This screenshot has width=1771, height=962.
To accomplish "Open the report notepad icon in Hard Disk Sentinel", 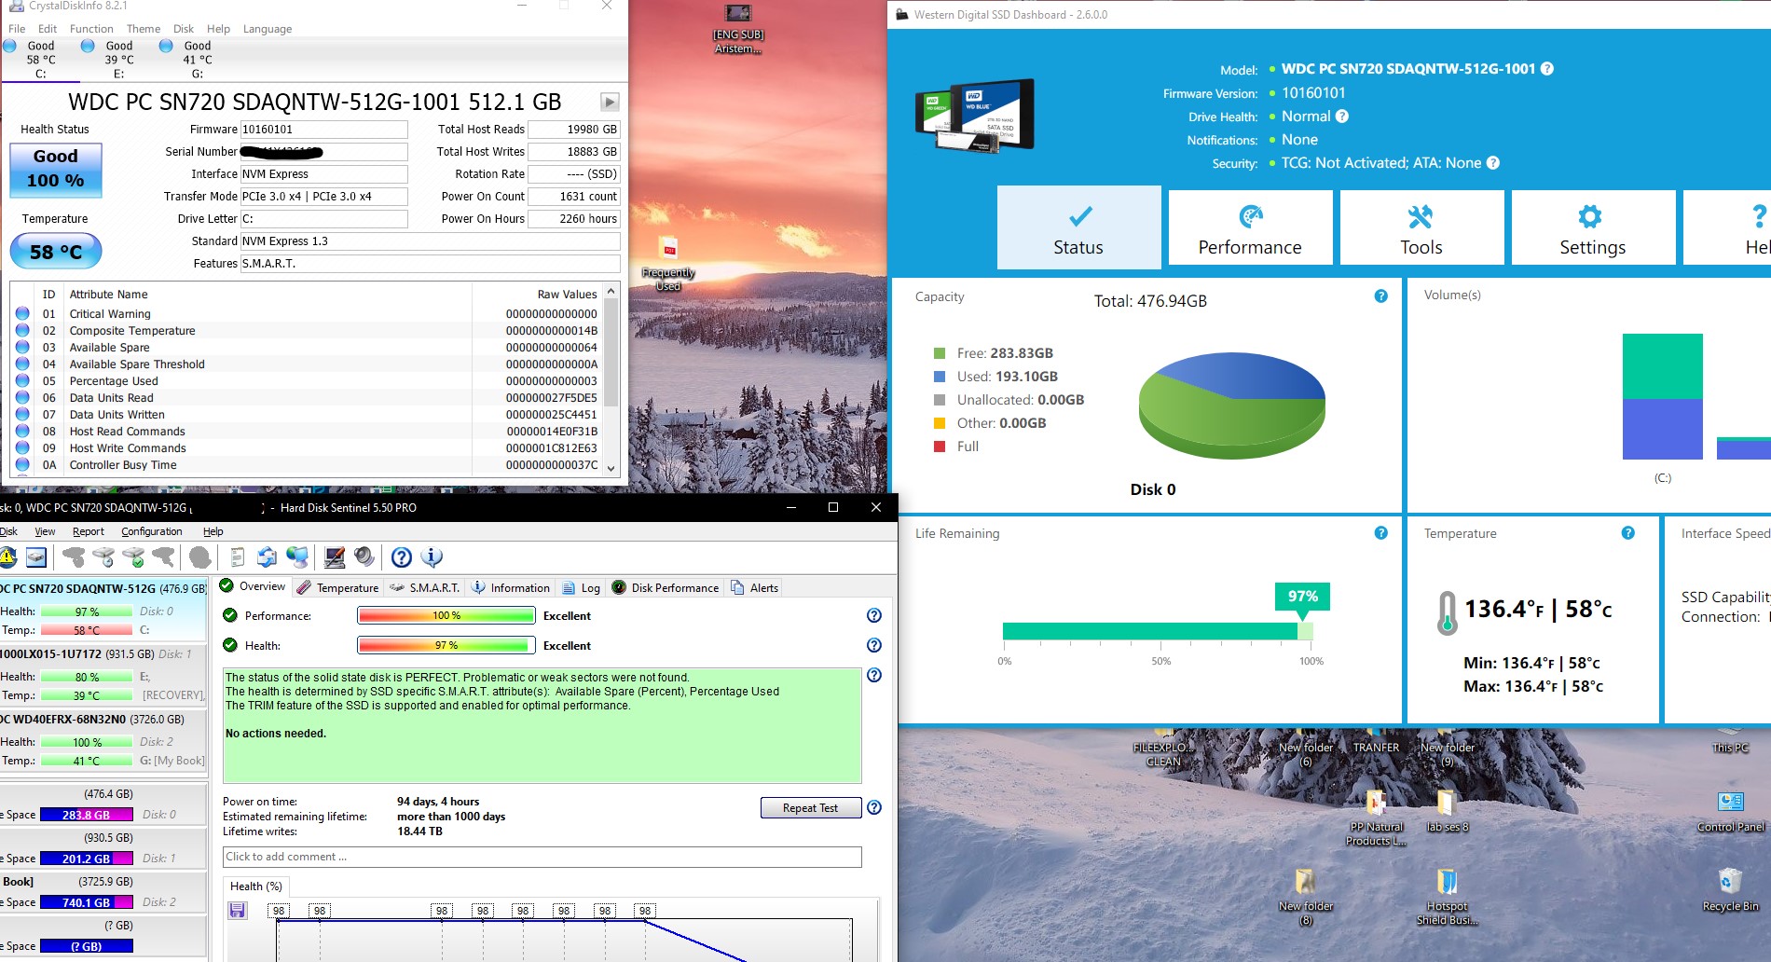I will click(x=238, y=557).
